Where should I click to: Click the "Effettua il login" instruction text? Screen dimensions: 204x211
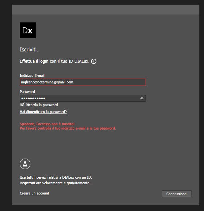click(54, 61)
